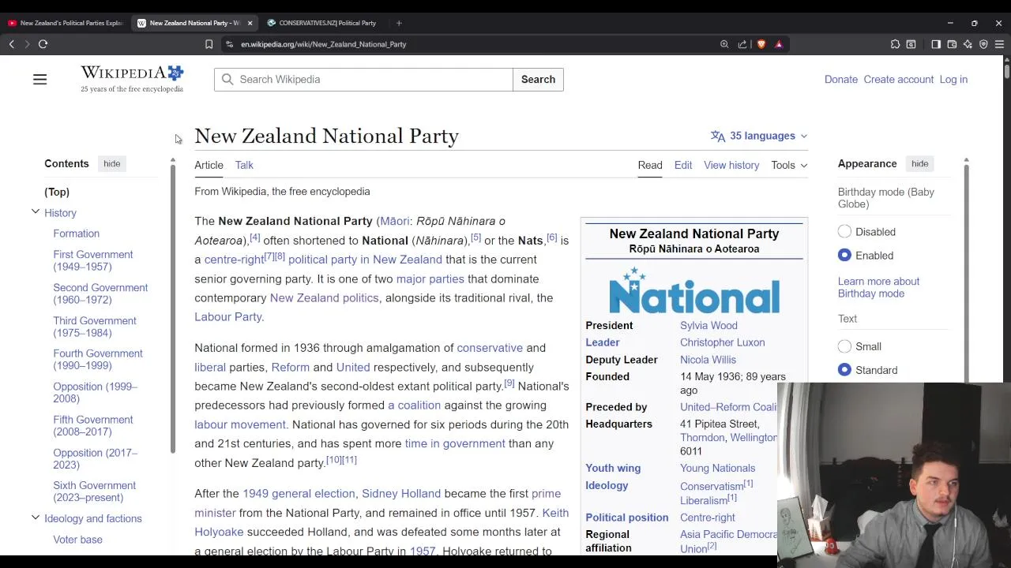The width and height of the screenshot is (1011, 568).
Task: Open the Tools dropdown menu
Action: click(x=789, y=165)
